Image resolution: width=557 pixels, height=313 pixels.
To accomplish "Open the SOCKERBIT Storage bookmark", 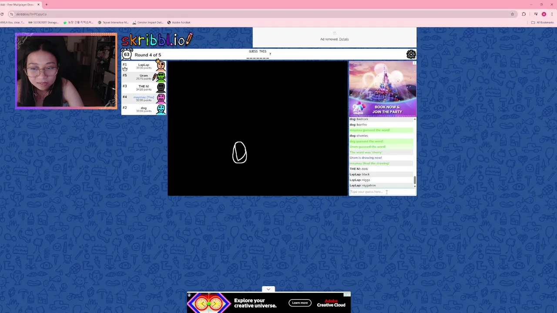I will [x=43, y=22].
